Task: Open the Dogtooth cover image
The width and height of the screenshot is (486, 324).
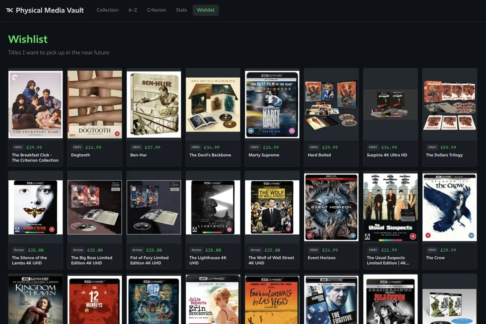Action: coord(95,104)
